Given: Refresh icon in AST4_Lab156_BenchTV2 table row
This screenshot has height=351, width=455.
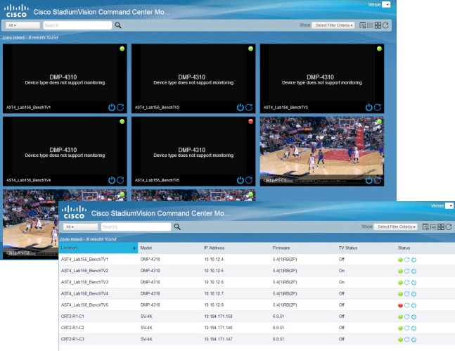Looking at the screenshot, I should 407,271.
